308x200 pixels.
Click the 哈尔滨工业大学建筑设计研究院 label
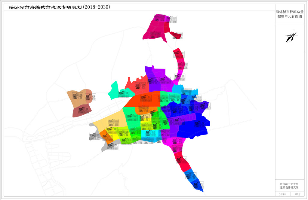click(289, 186)
